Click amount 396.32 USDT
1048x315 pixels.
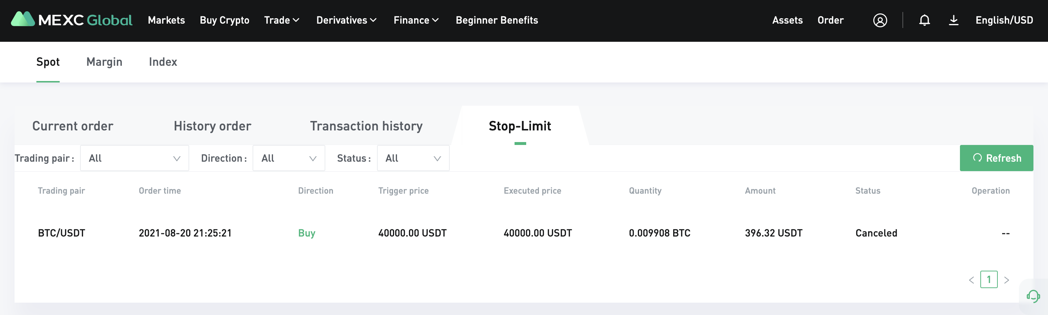click(773, 233)
